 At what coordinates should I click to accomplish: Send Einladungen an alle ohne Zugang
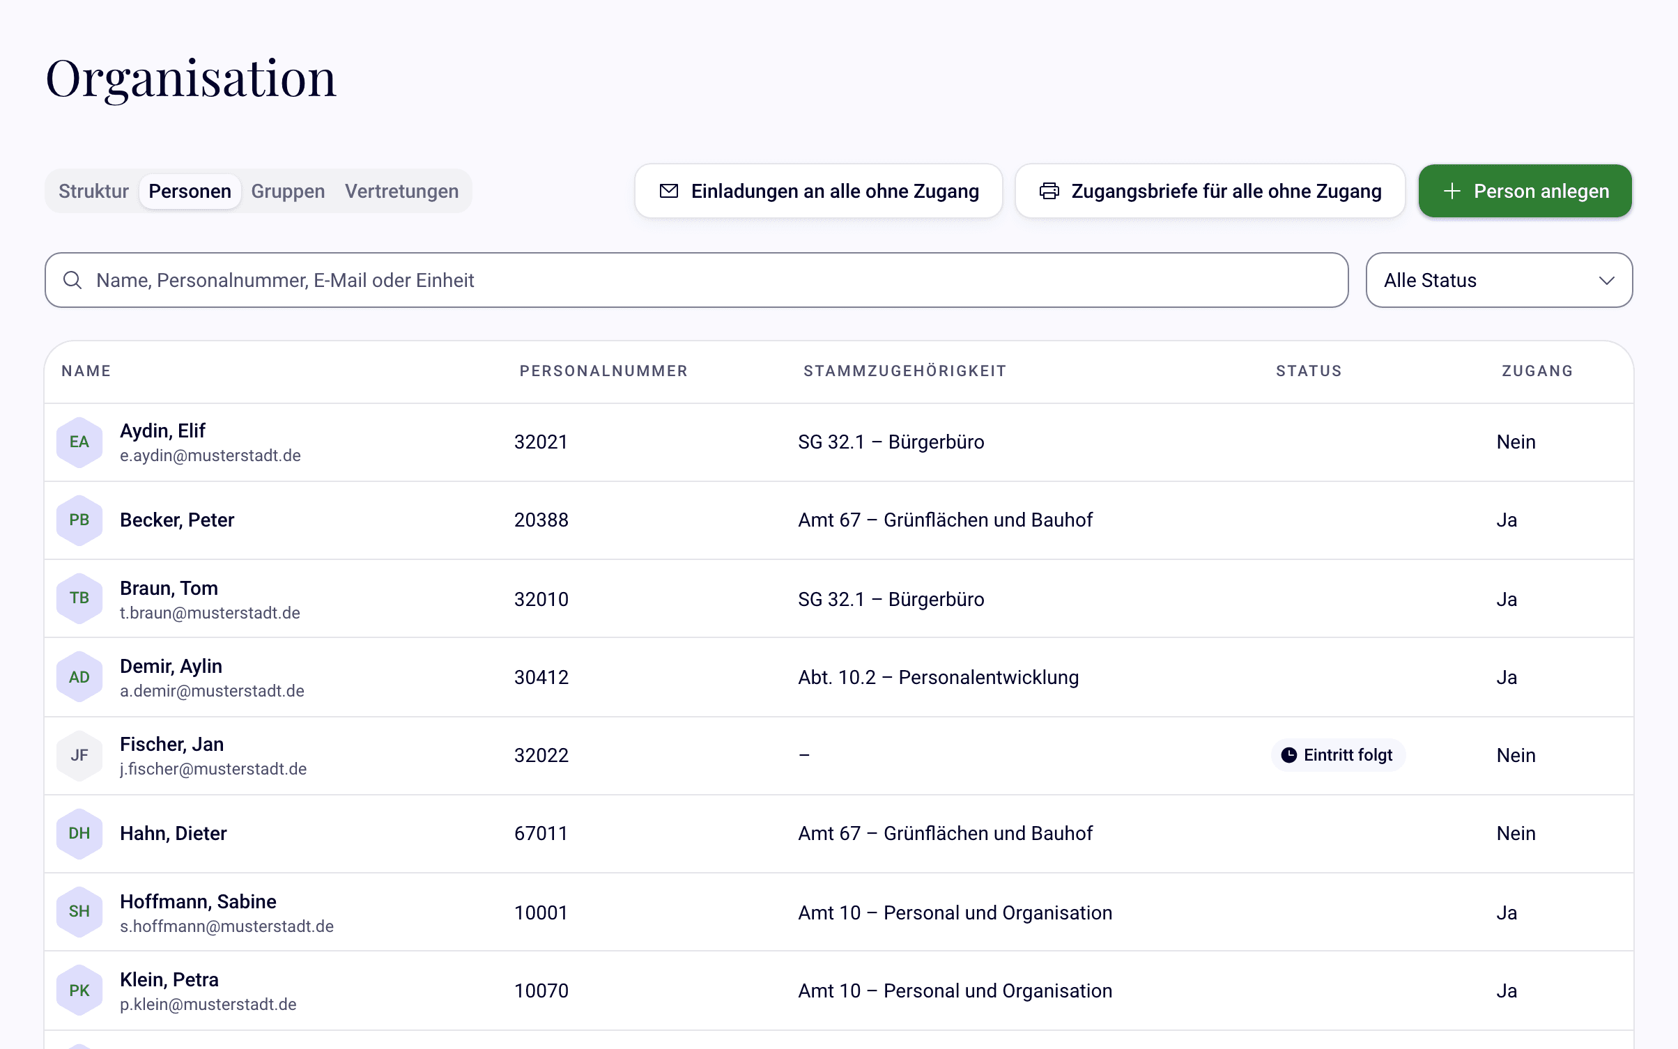(818, 191)
